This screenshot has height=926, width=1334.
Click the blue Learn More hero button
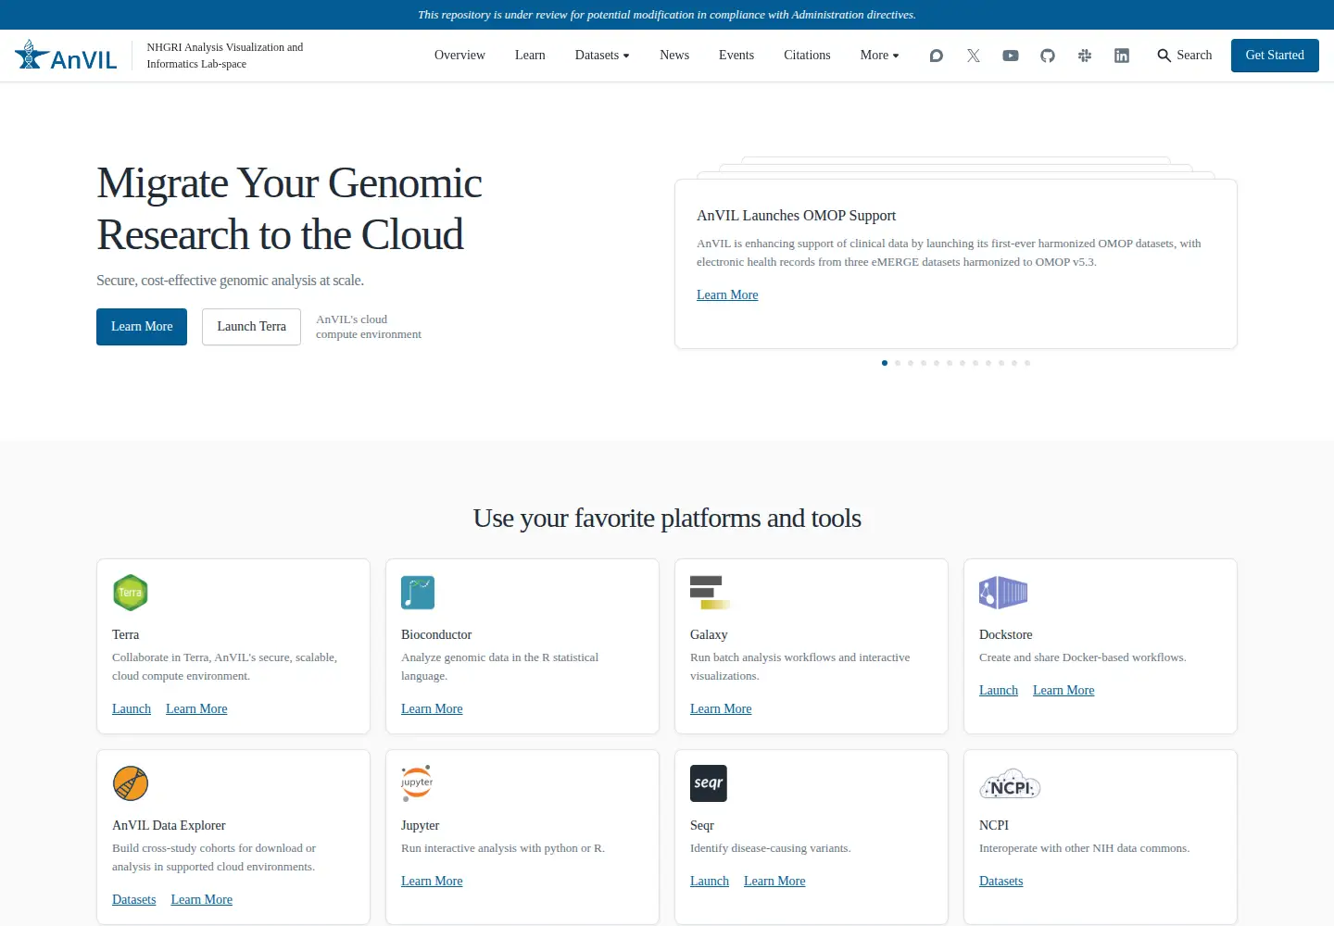point(142,327)
